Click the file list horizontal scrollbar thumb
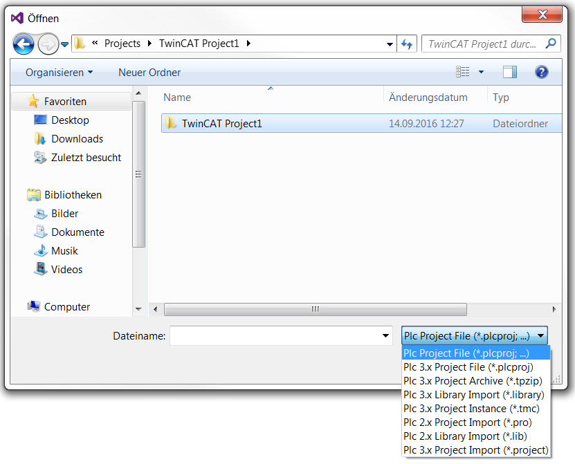Viewport: 575px width, 464px height. (316, 309)
